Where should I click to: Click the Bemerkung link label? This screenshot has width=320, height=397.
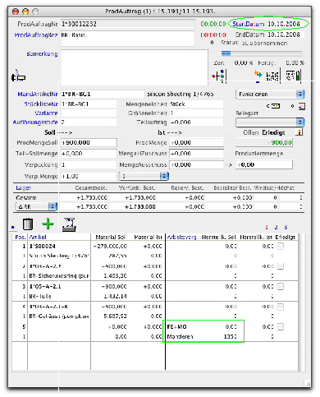(x=42, y=53)
